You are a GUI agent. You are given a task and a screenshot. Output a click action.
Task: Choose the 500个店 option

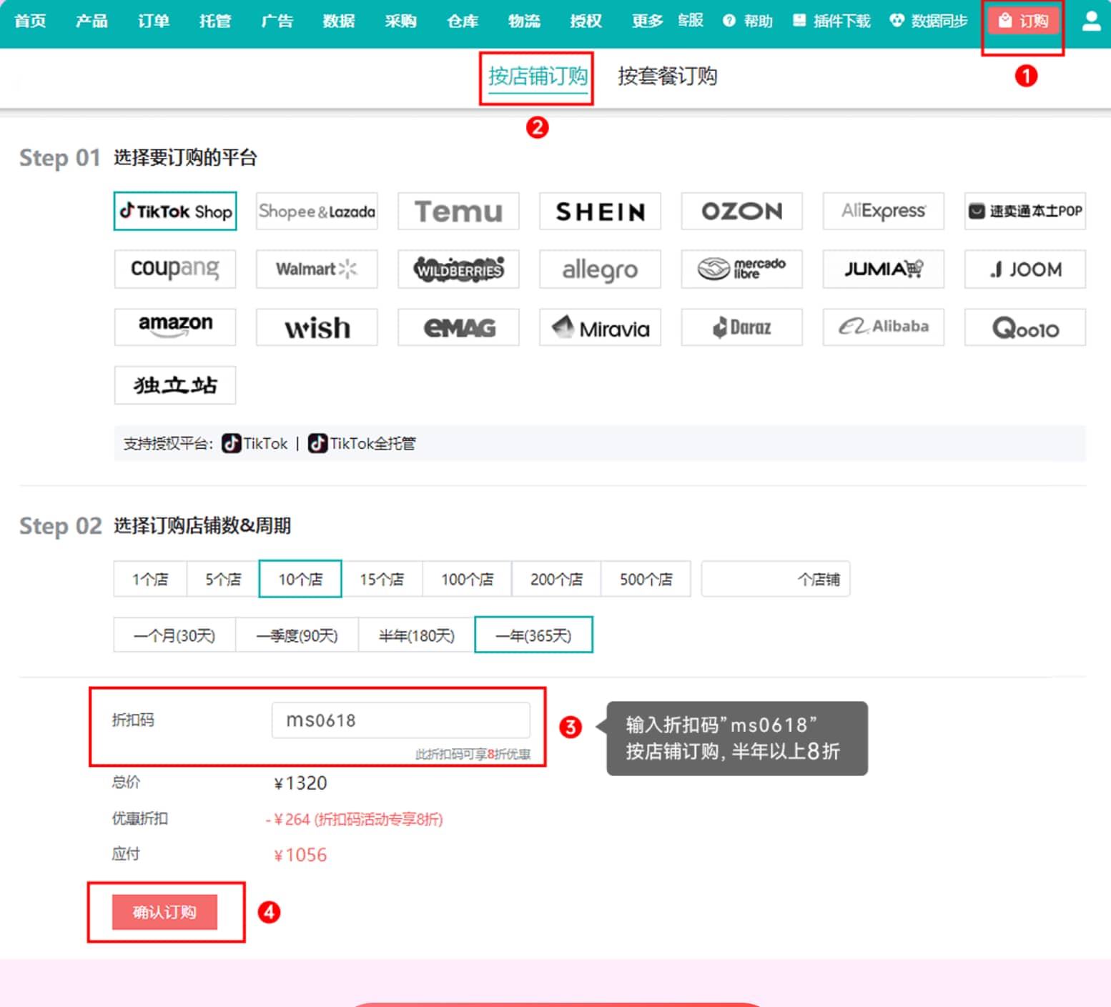[646, 579]
